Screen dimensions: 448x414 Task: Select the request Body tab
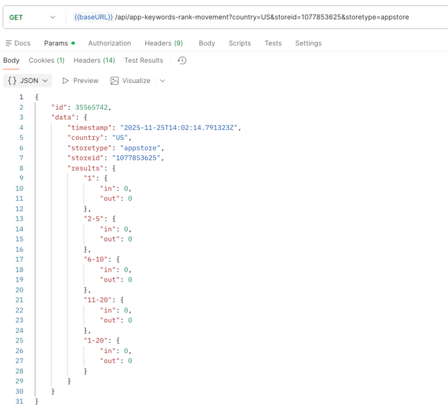207,43
